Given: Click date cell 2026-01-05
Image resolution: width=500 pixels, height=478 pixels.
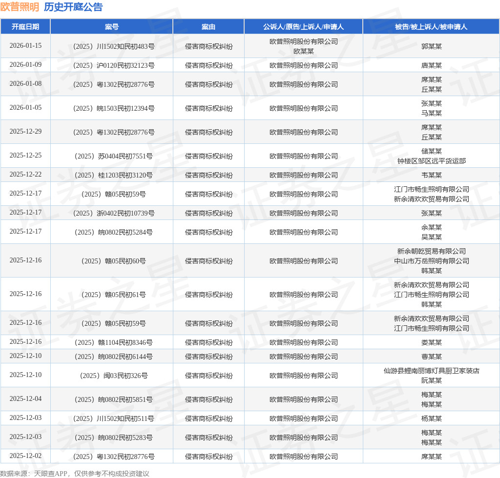Looking at the screenshot, I should [x=25, y=108].
